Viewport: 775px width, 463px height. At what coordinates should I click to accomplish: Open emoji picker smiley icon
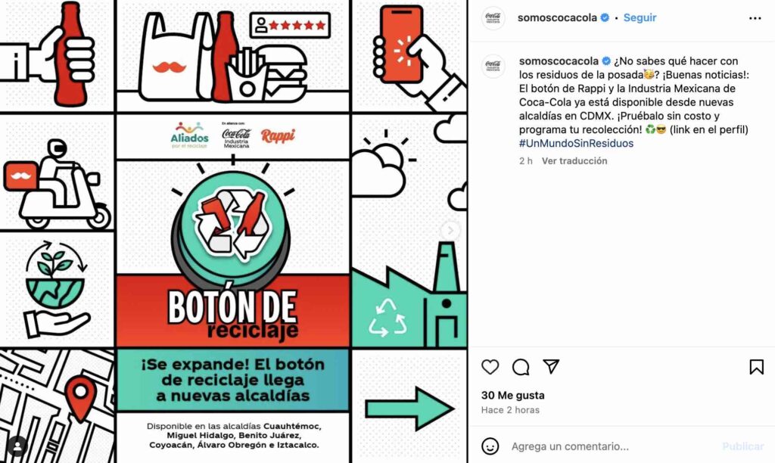click(490, 446)
